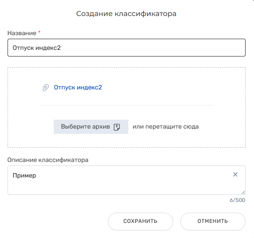Click the paperclip attachment icon
The height and width of the screenshot is (238, 254).
46,88
